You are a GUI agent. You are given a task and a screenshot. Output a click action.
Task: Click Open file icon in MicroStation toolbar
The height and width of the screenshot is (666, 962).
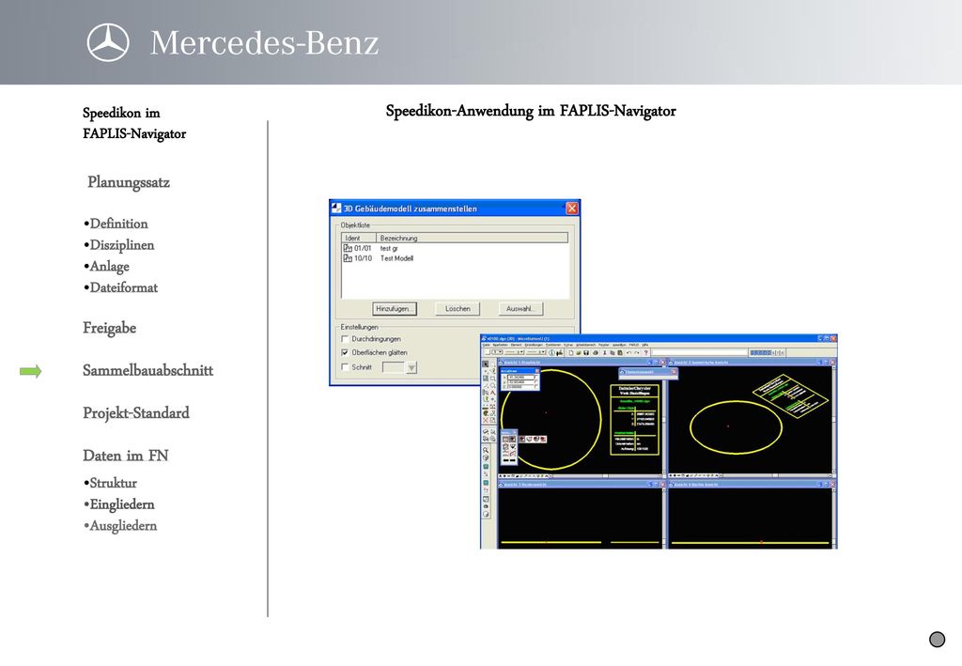[579, 352]
